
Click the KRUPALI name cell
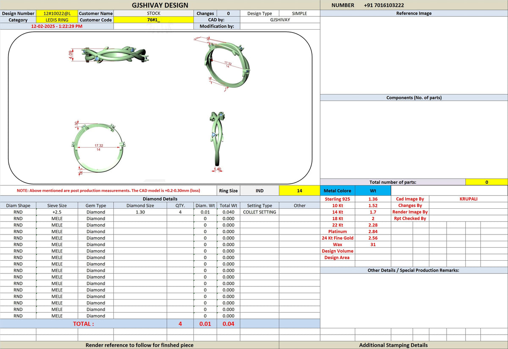pos(468,199)
